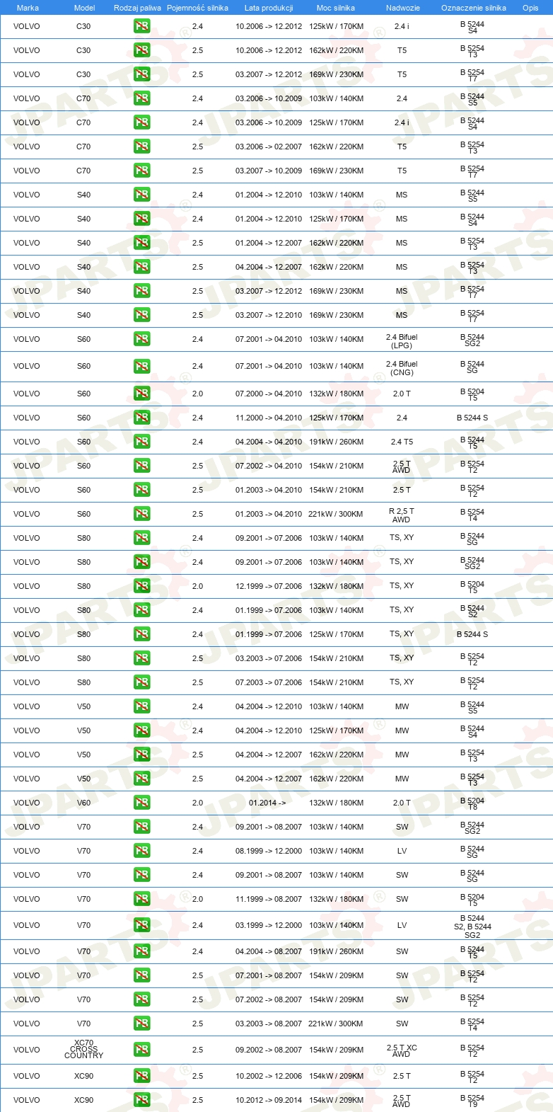The width and height of the screenshot is (553, 1112).
Task: Click the date 03.2007 -> 10.2009
Action: tap(269, 171)
